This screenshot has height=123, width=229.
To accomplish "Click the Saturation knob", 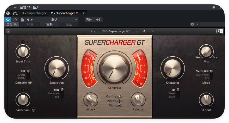I will [x=57, y=68].
